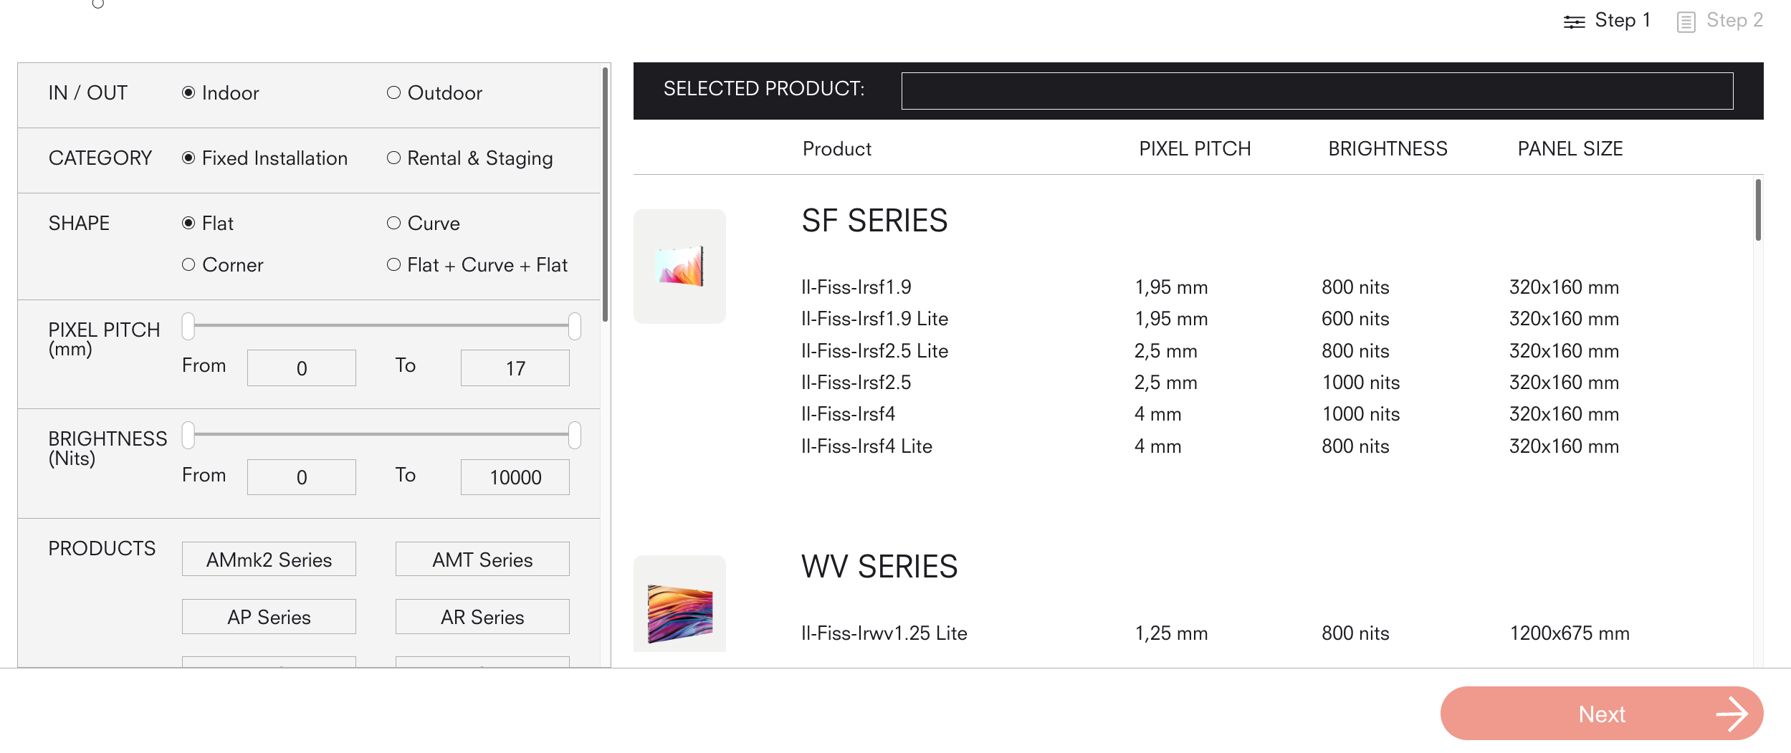Click the Step 1 filter sliders icon
This screenshot has width=1791, height=753.
tap(1574, 22)
